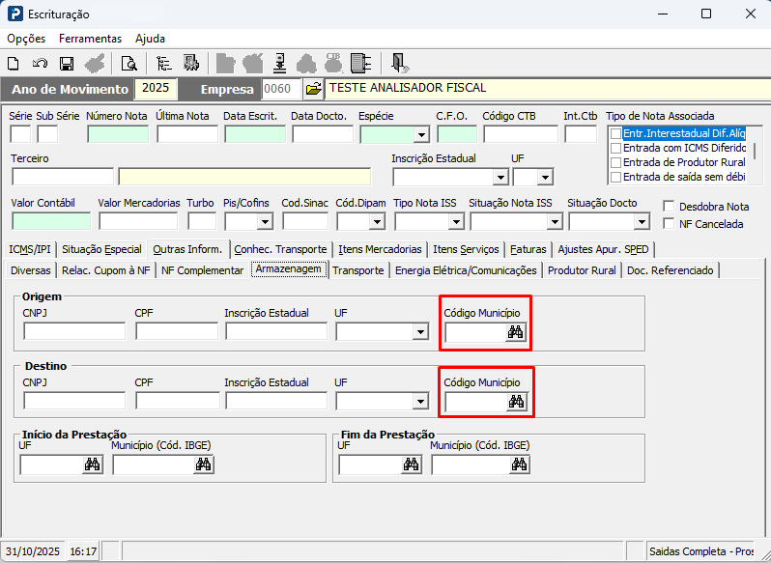Search Código Município binoculars in Destino
The height and width of the screenshot is (563, 771).
(516, 401)
